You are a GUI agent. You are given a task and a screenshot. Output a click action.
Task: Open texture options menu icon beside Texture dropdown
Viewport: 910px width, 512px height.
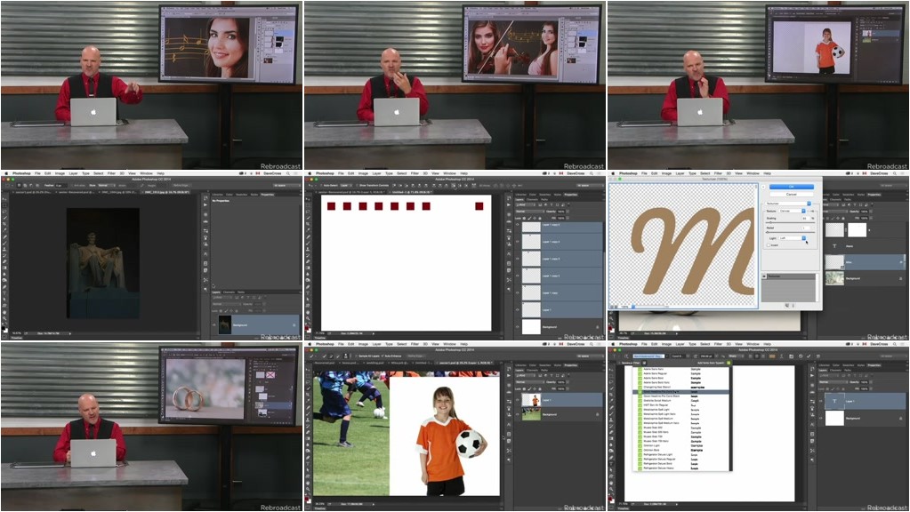811,211
